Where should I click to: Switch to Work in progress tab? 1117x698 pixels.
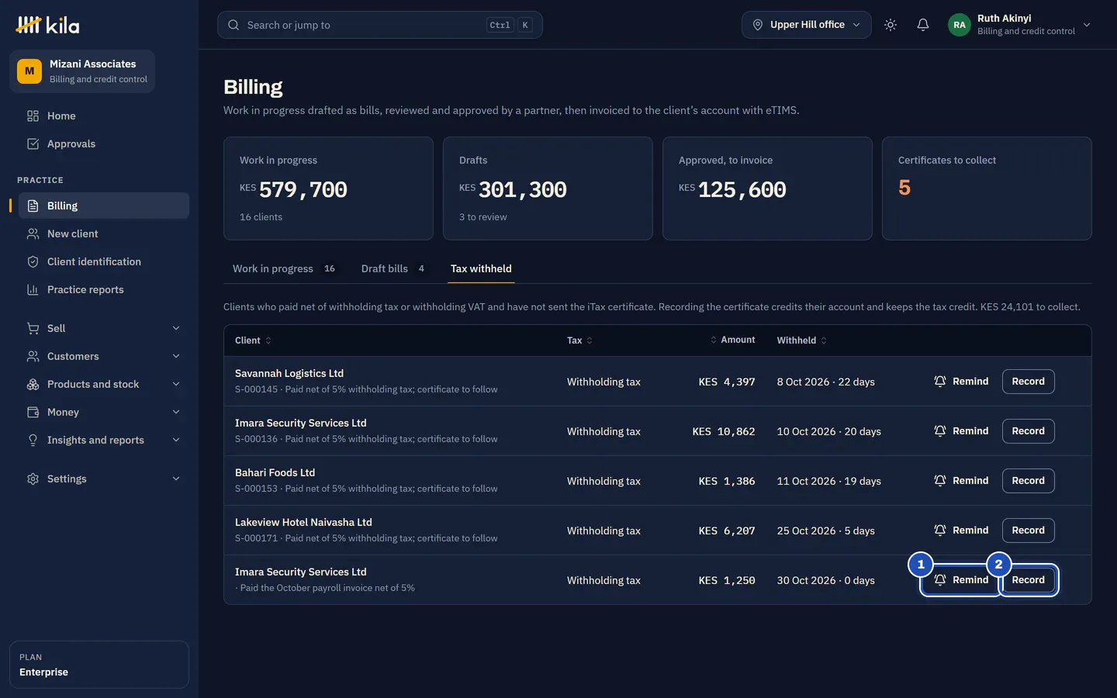click(284, 268)
